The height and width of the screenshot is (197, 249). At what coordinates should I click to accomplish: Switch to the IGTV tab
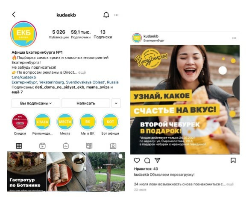(x=66, y=146)
